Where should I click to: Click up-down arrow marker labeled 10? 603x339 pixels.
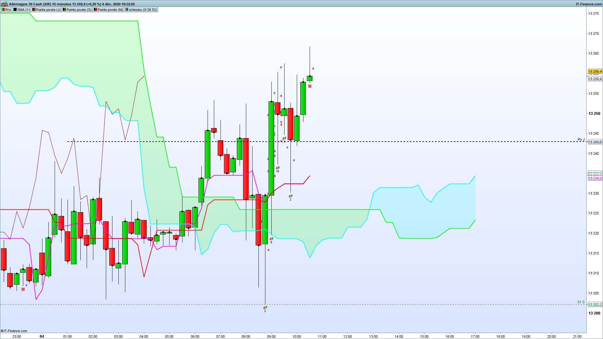click(278, 168)
